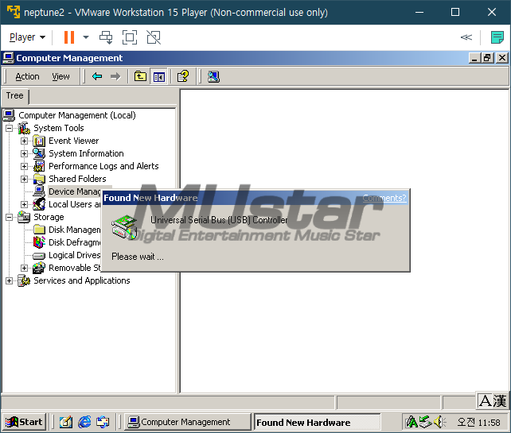Click the hardware removal tray icon
This screenshot has width=511, height=433.
click(425, 422)
